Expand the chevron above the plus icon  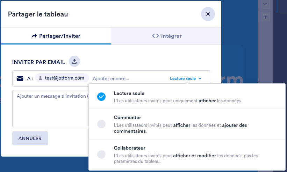(x=265, y=4)
